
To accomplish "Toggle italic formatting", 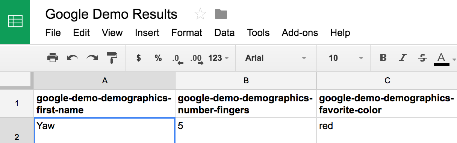I will [403, 58].
